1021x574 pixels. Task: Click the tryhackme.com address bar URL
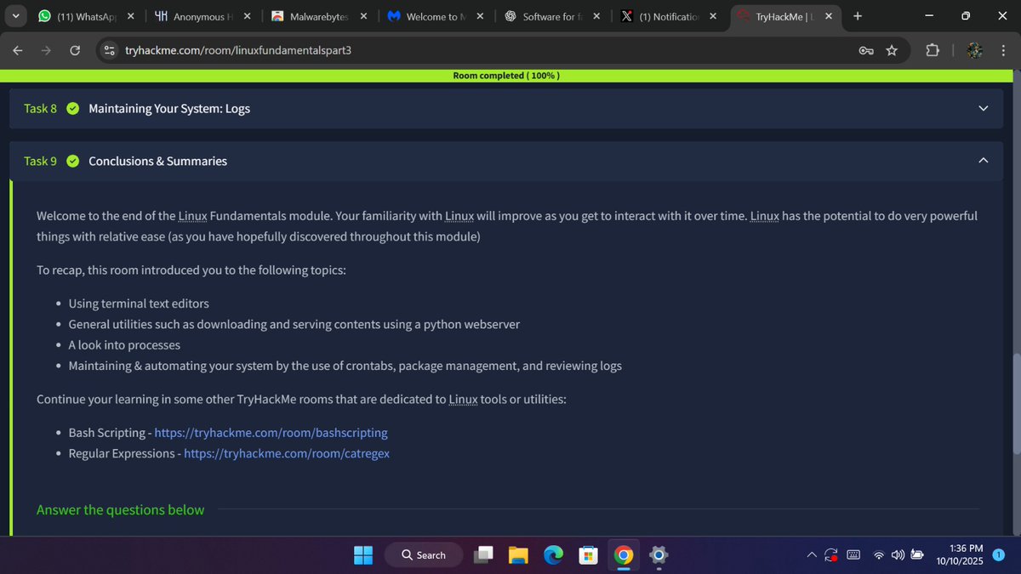point(238,50)
